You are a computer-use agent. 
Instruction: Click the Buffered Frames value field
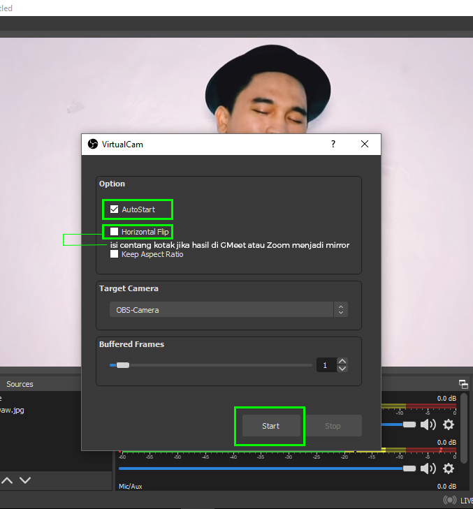point(326,365)
